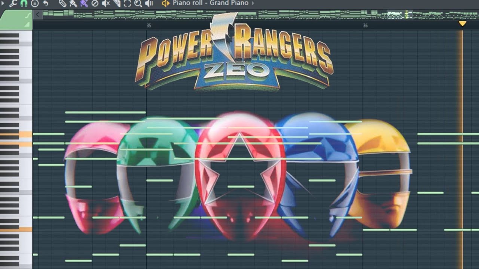The width and height of the screenshot is (479, 269).
Task: Open the stamp chord selector
Action: coord(35,3)
